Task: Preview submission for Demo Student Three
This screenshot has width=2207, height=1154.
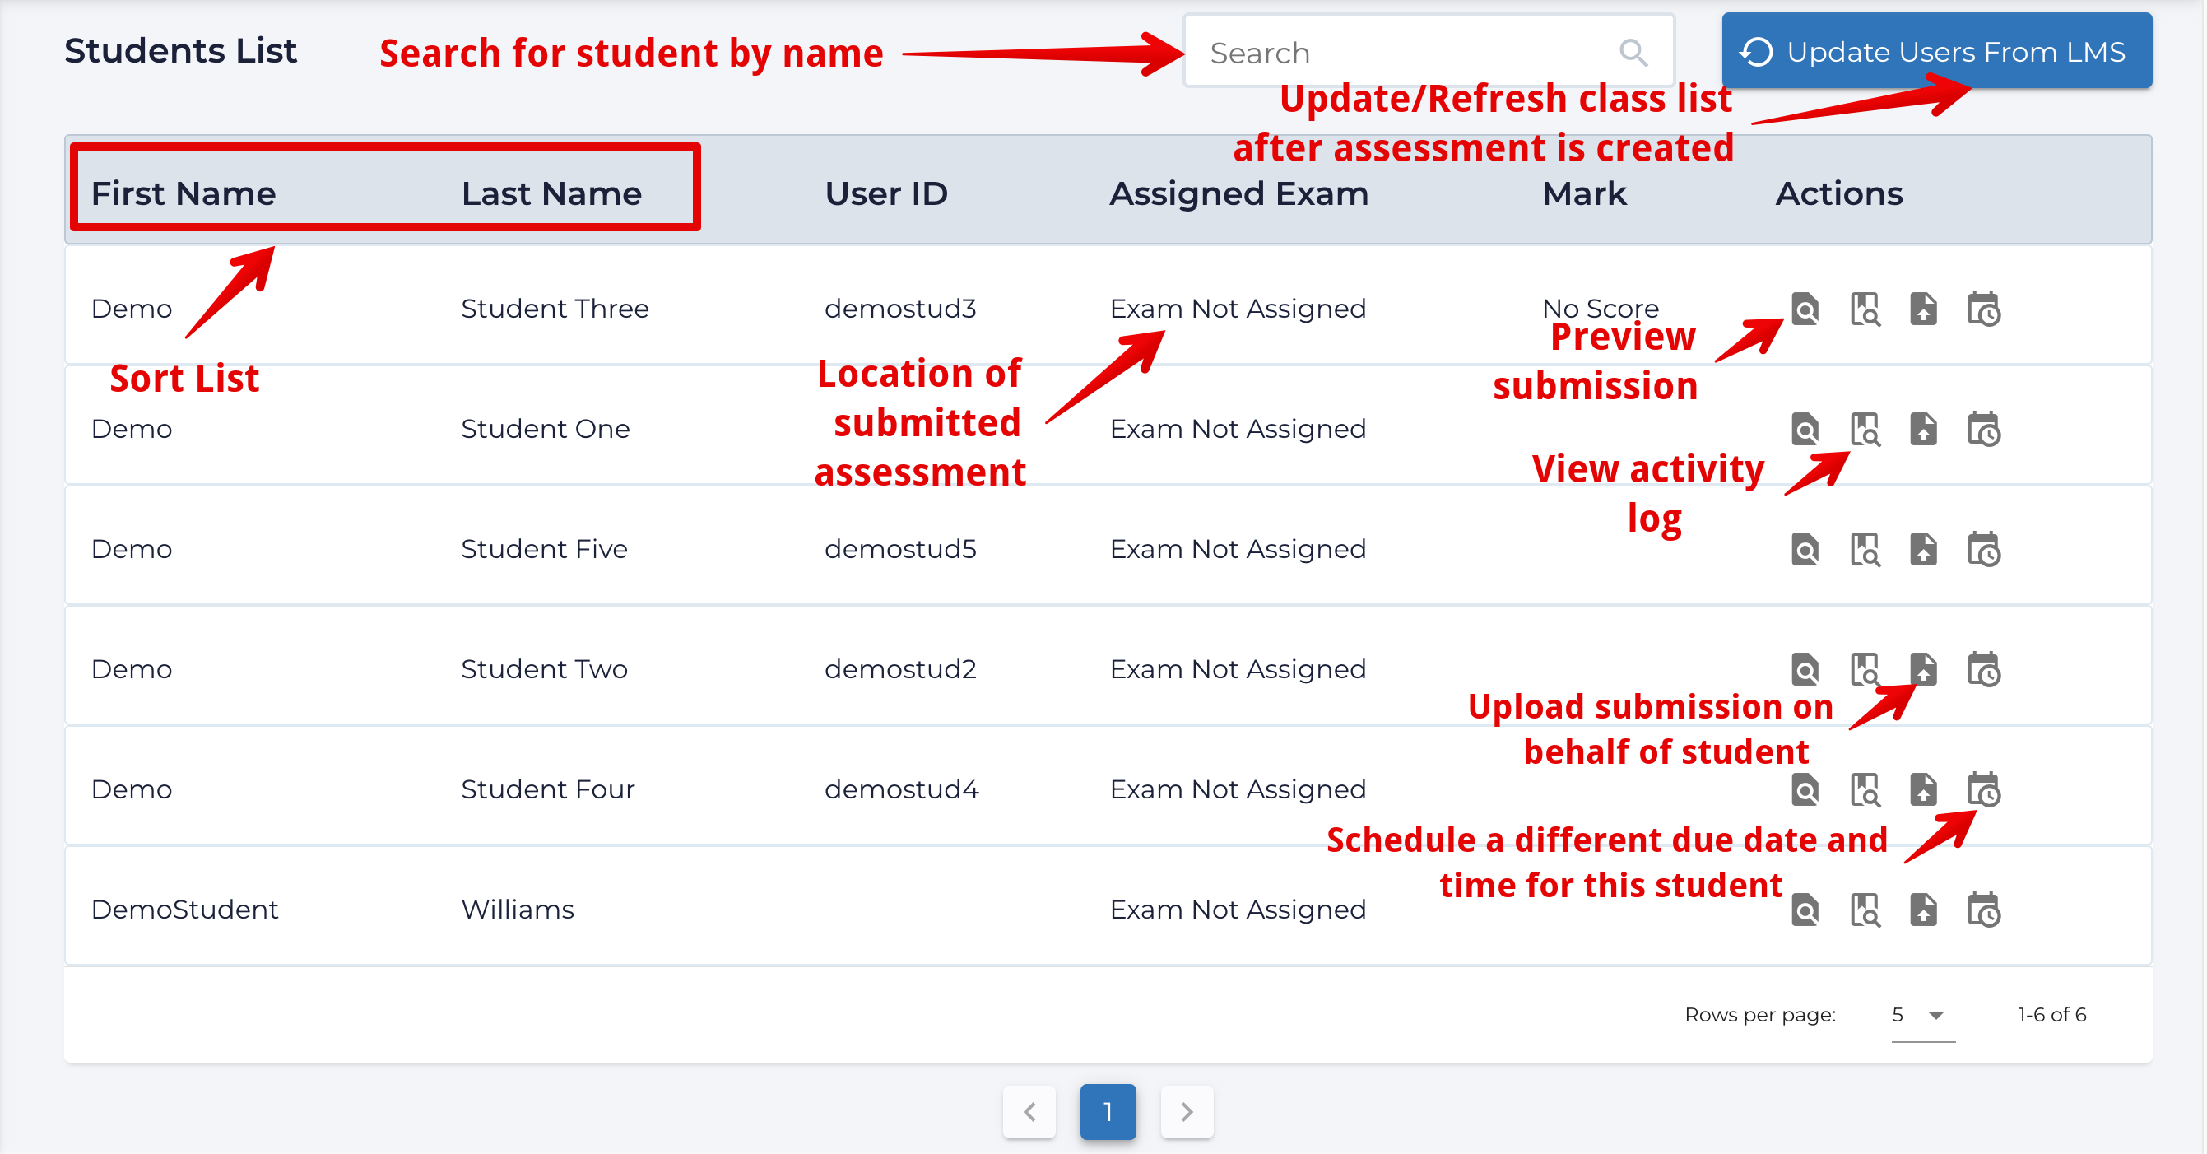Action: tap(1805, 309)
